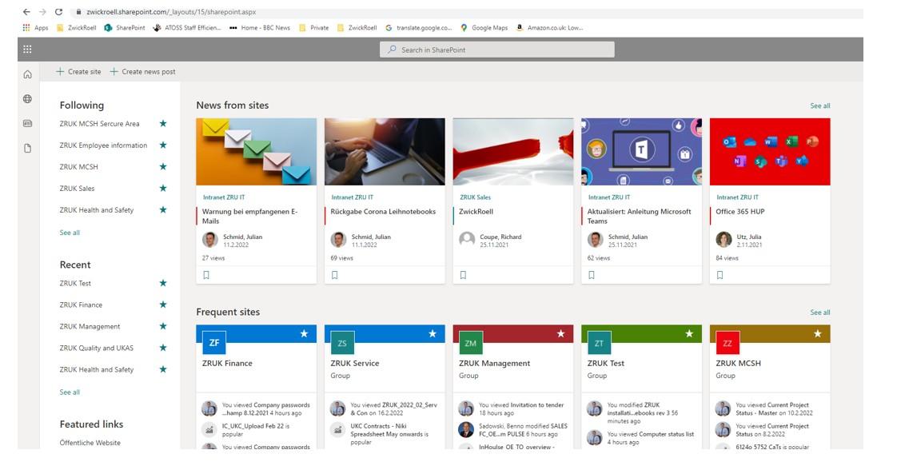Viewport: 897px width, 470px height.
Task: Open laptop thumbnail of Rückgabe Corona Leihnotebooks
Action: click(x=385, y=152)
